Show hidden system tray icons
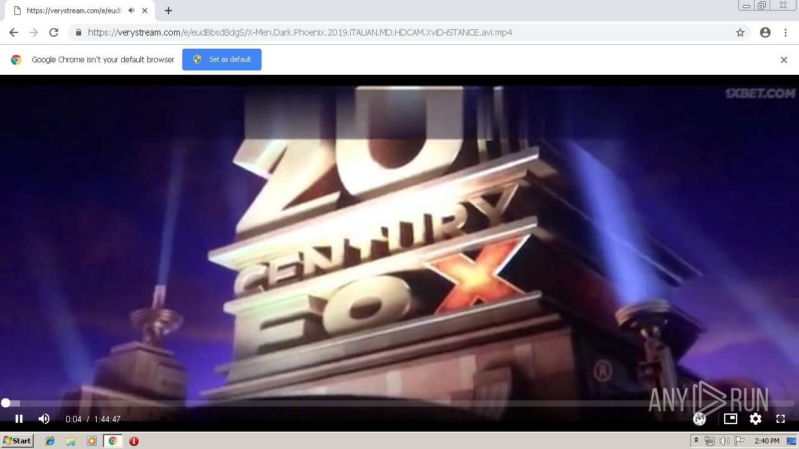Screen dimensions: 799x449 coord(696,441)
